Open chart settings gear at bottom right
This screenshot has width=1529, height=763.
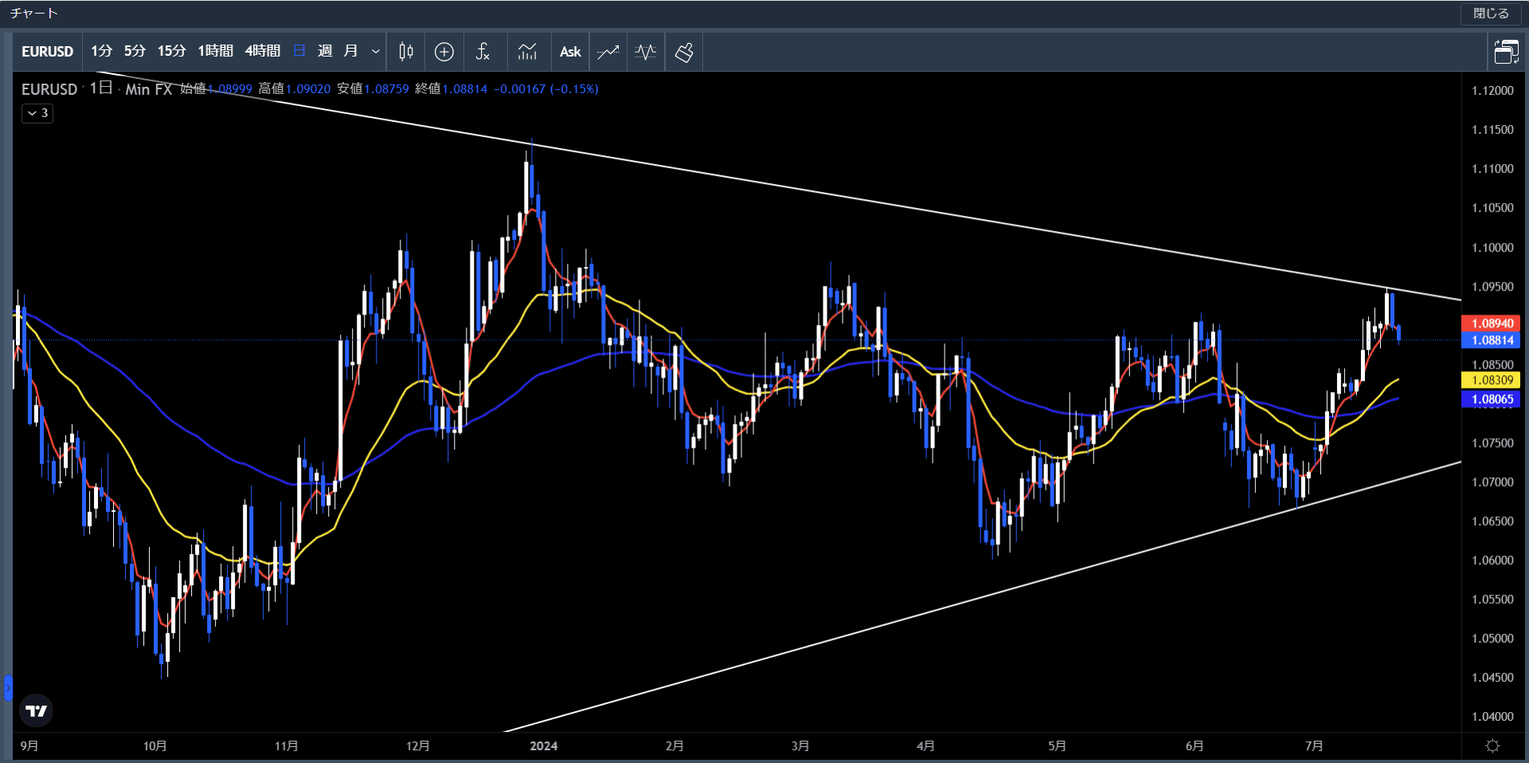(1493, 745)
